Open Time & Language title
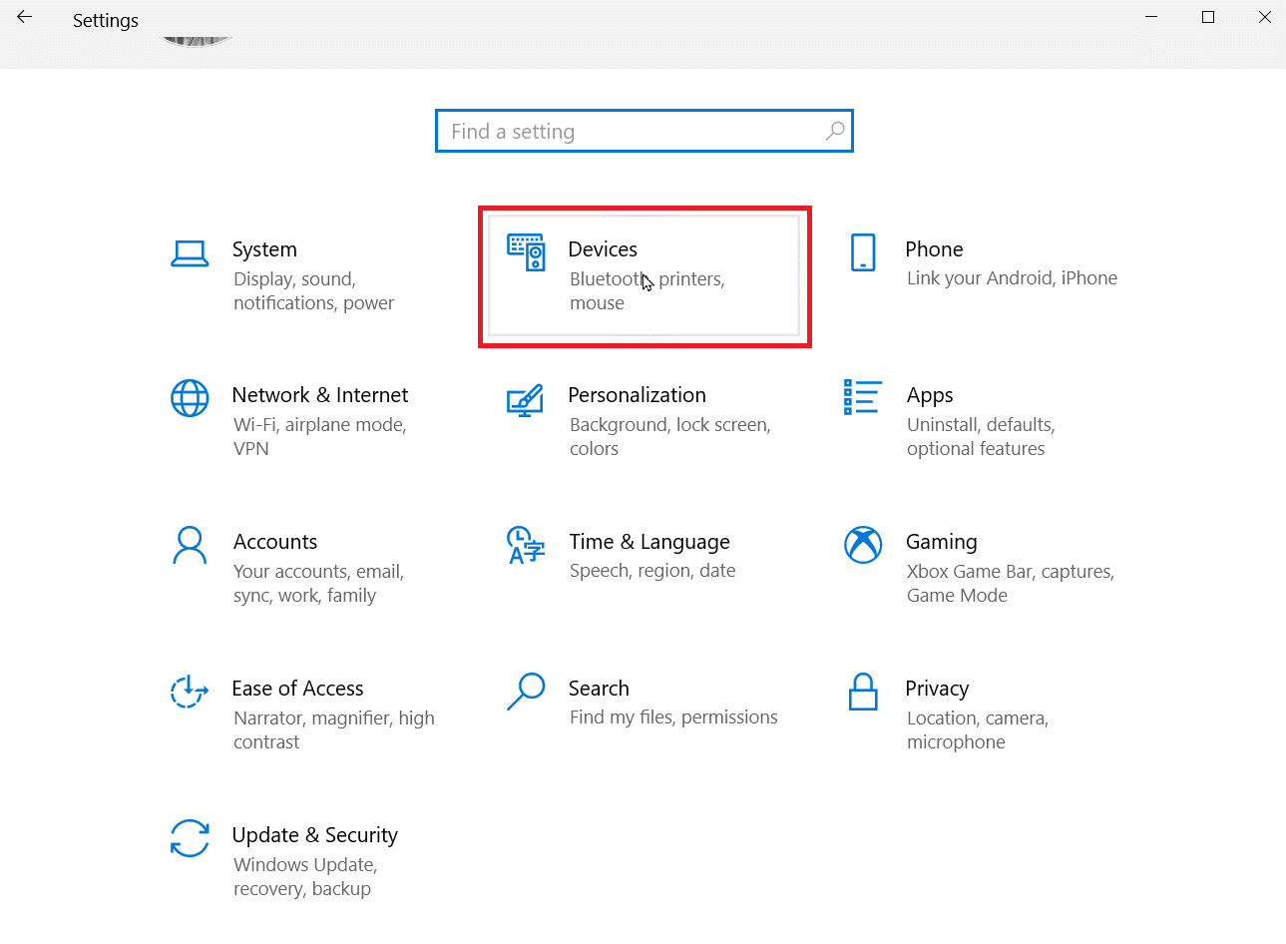The height and width of the screenshot is (944, 1286). click(x=649, y=542)
